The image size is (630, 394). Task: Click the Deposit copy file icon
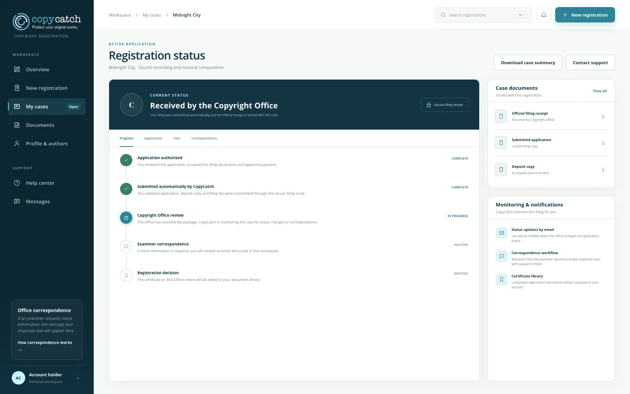pyautogui.click(x=501, y=169)
